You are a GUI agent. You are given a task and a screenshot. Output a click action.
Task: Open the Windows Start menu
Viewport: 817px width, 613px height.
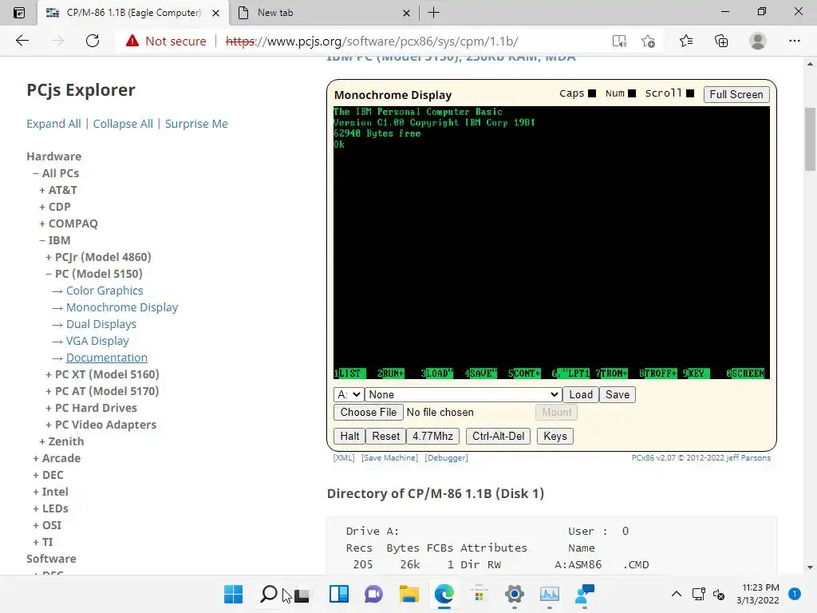pyautogui.click(x=233, y=594)
